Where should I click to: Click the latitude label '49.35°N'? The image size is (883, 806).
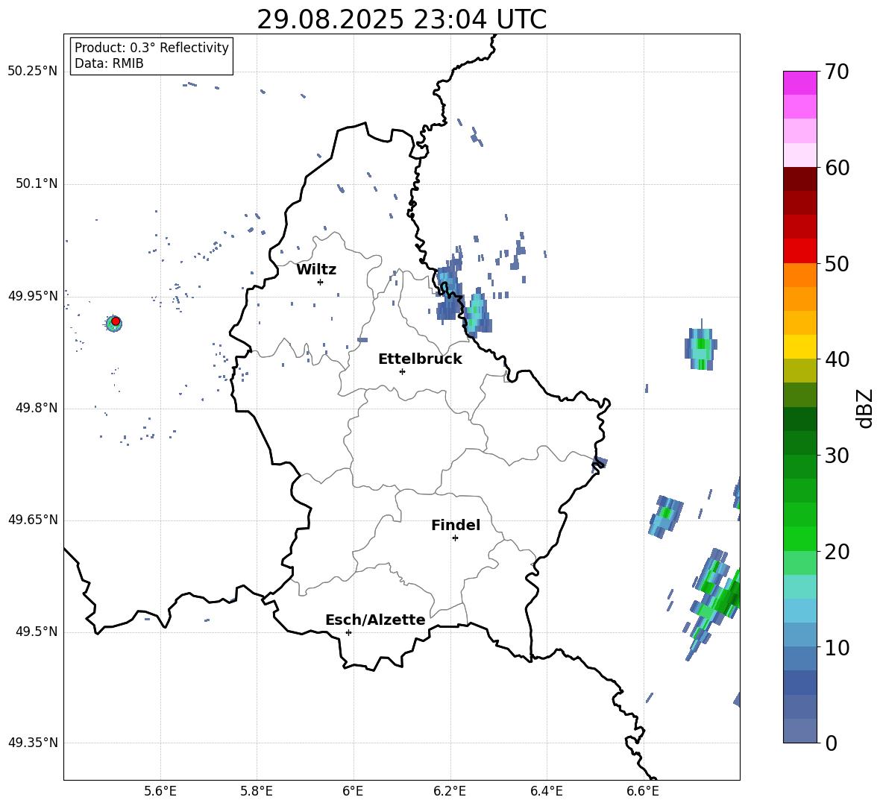click(32, 743)
